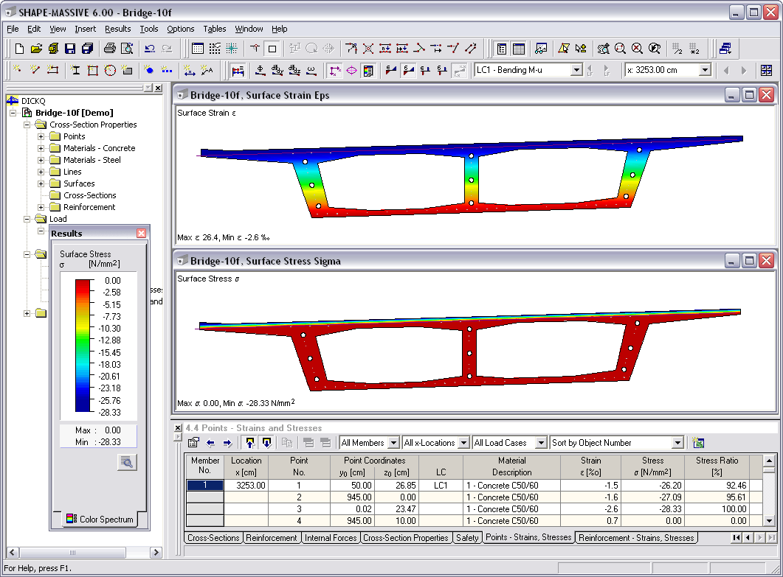Image resolution: width=783 pixels, height=577 pixels.
Task: Click the navigator horizontal scrollbar right arrow
Action: click(156, 552)
